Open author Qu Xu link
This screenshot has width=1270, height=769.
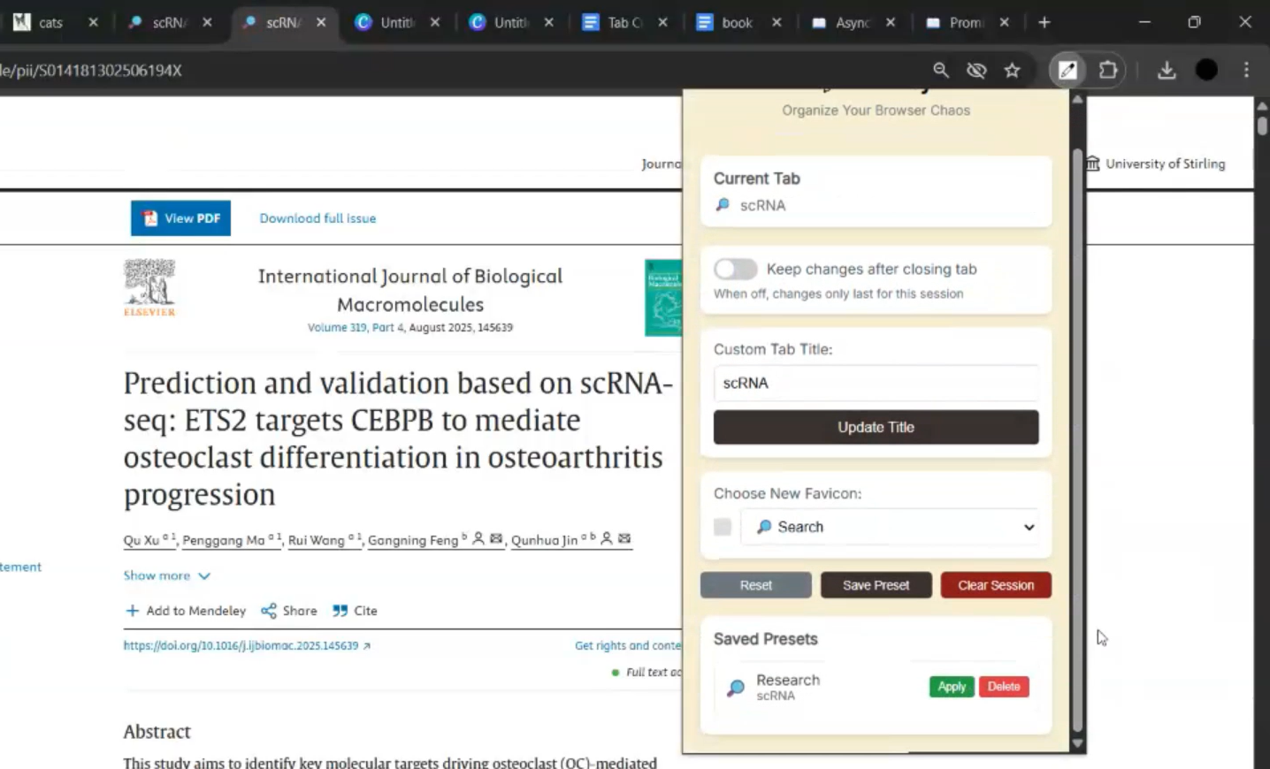point(142,540)
